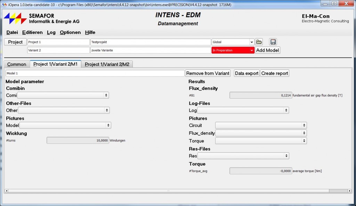Viewport: 356px width, 206px height.
Task: Click the #turns value field 10,0000
Action: click(78, 140)
